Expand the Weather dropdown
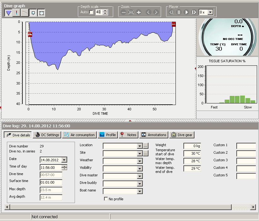The image size is (259, 221). [x=140, y=161]
